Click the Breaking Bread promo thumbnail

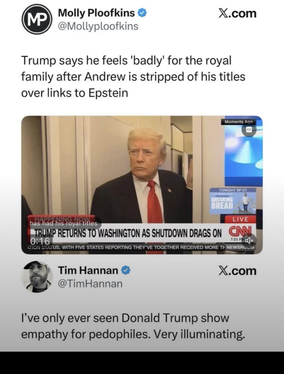pos(233,201)
